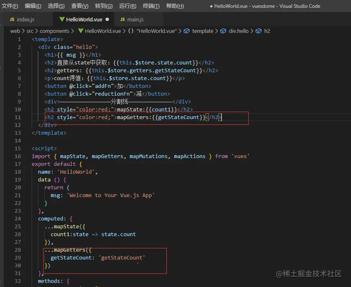Click line number 24 in gutter
Viewport: 351px width, 287px height.
[x=18, y=219]
